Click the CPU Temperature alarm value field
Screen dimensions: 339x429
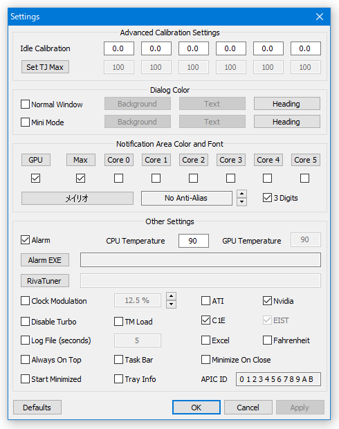[194, 241]
